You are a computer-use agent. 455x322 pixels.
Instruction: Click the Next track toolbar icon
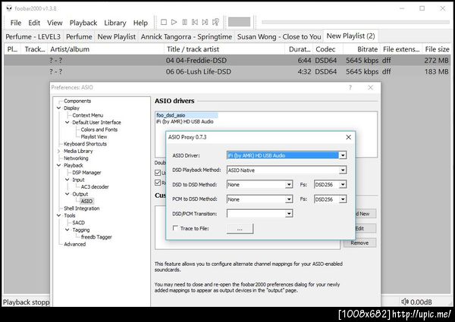point(206,22)
